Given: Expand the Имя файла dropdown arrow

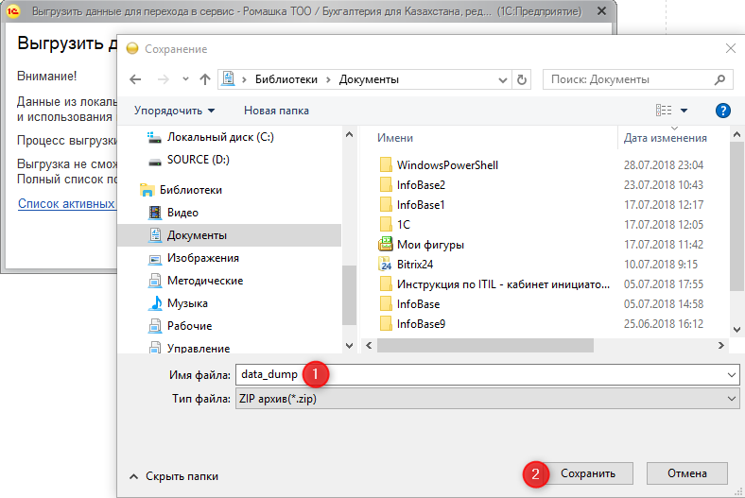Looking at the screenshot, I should [732, 375].
